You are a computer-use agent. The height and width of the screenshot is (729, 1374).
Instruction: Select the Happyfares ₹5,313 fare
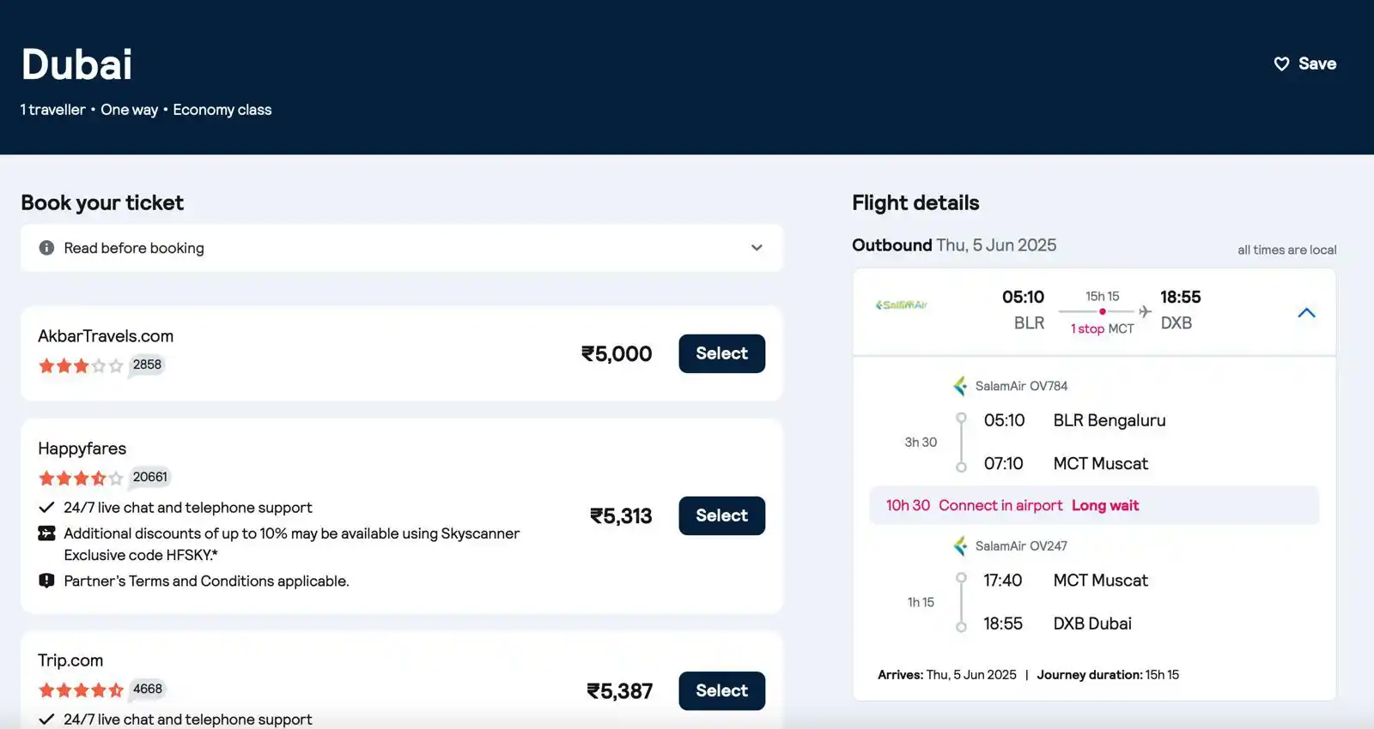click(x=721, y=515)
